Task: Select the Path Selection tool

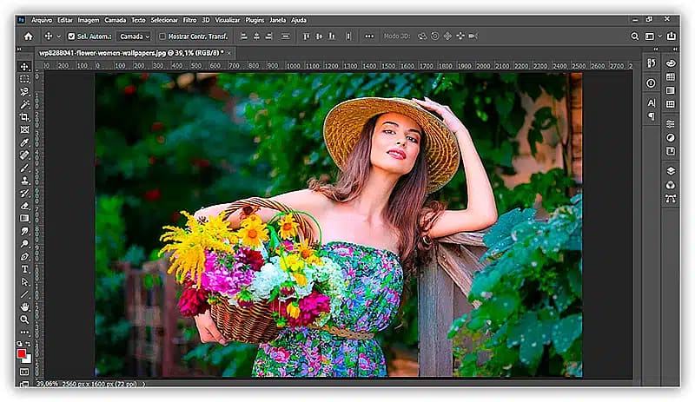Action: [x=24, y=282]
